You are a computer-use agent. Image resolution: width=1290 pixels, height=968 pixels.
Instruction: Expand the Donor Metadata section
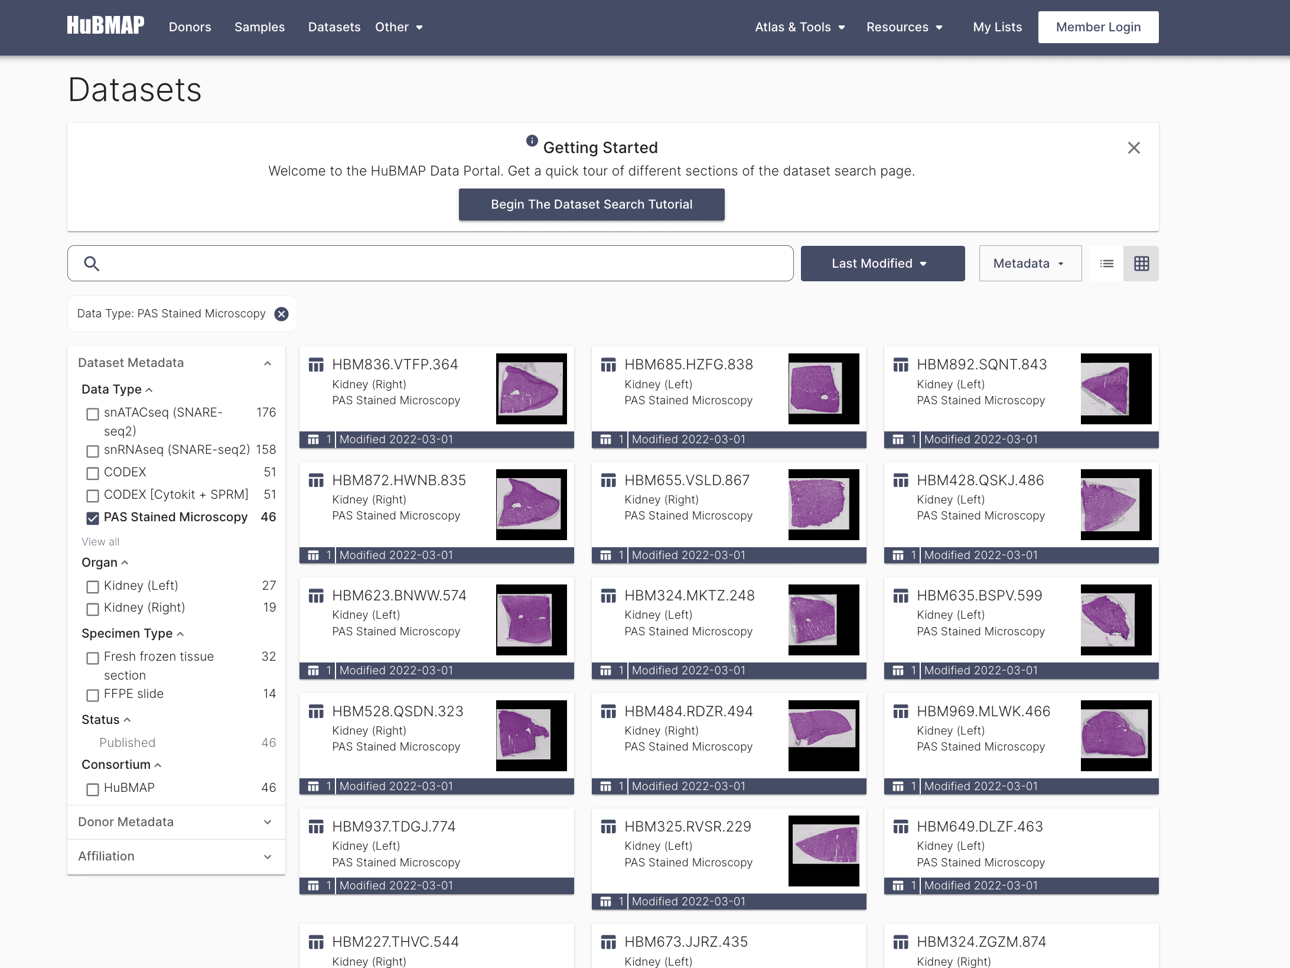176,822
